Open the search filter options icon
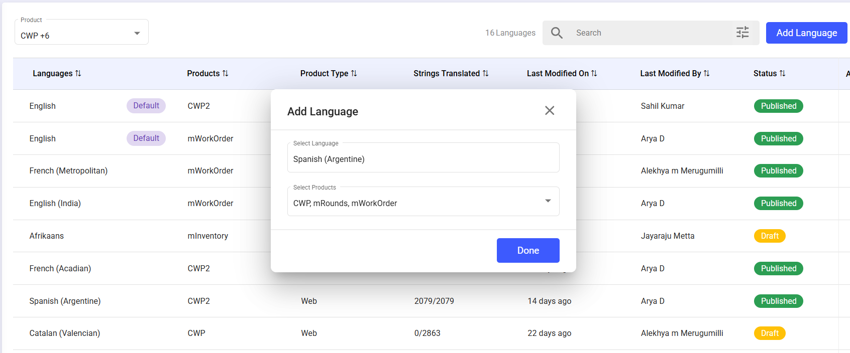This screenshot has width=850, height=353. pyautogui.click(x=742, y=33)
